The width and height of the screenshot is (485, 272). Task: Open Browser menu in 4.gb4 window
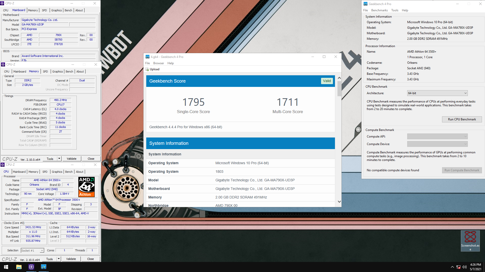[x=159, y=63]
